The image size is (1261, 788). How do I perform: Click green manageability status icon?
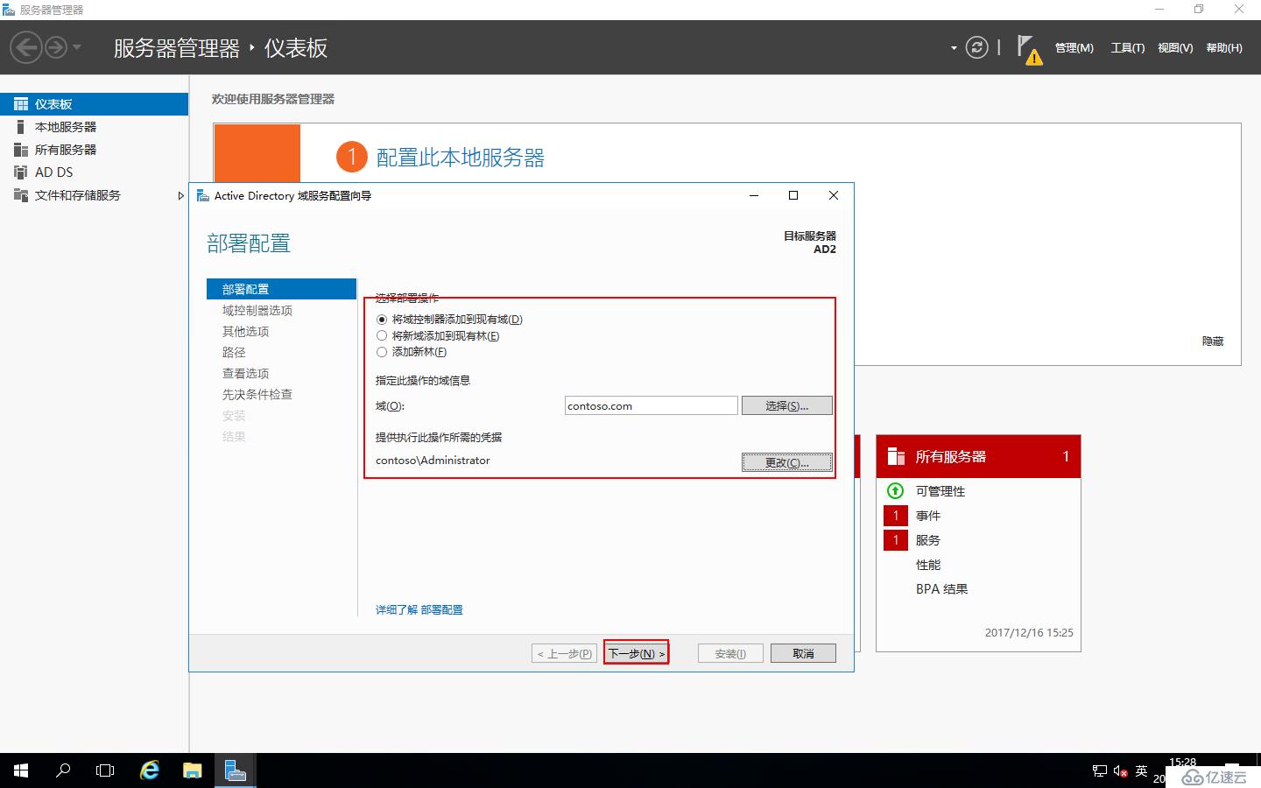(896, 491)
